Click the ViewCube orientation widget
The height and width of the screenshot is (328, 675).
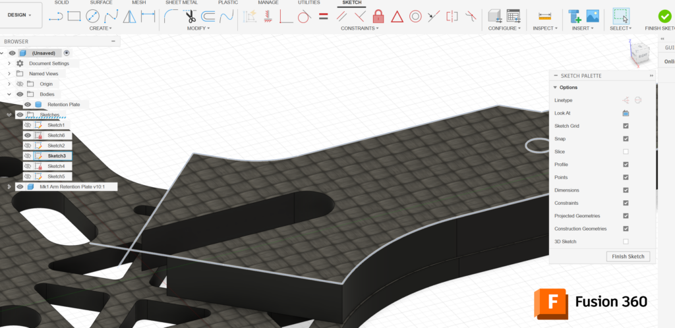(x=638, y=54)
